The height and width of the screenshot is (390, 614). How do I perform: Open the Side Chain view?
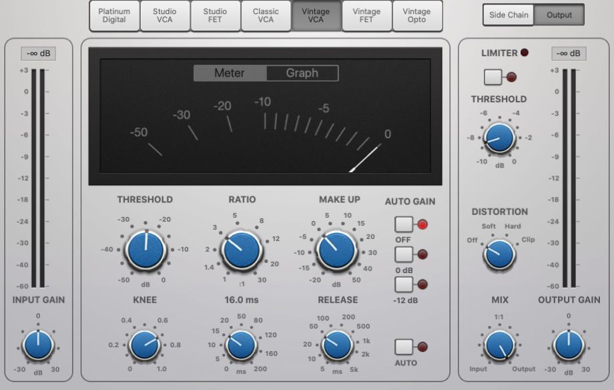(507, 15)
